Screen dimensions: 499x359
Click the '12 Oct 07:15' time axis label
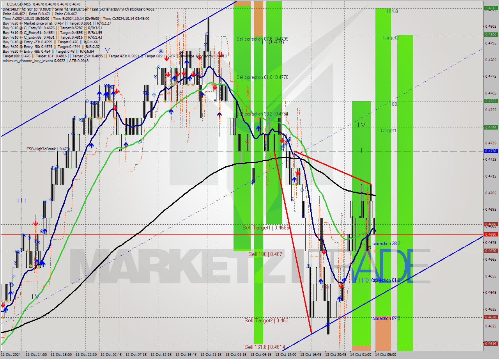[x=136, y=355]
